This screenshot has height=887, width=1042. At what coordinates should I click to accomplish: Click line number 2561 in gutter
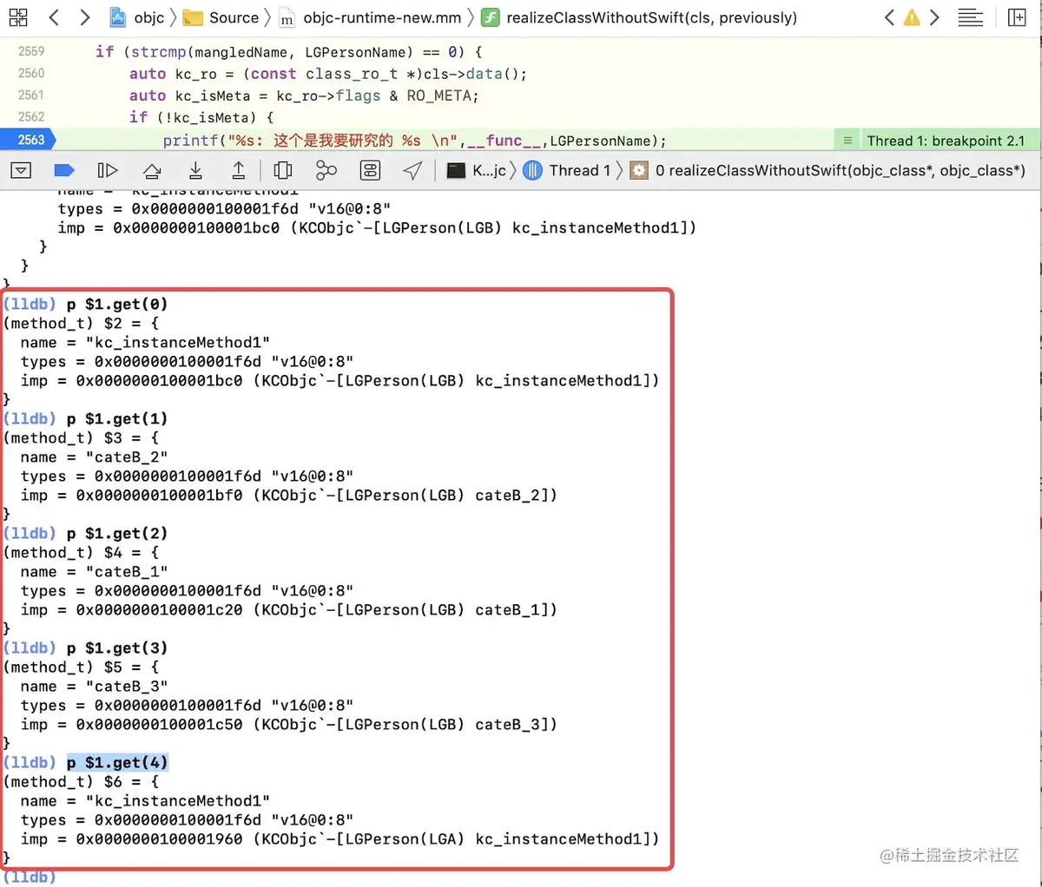31,95
